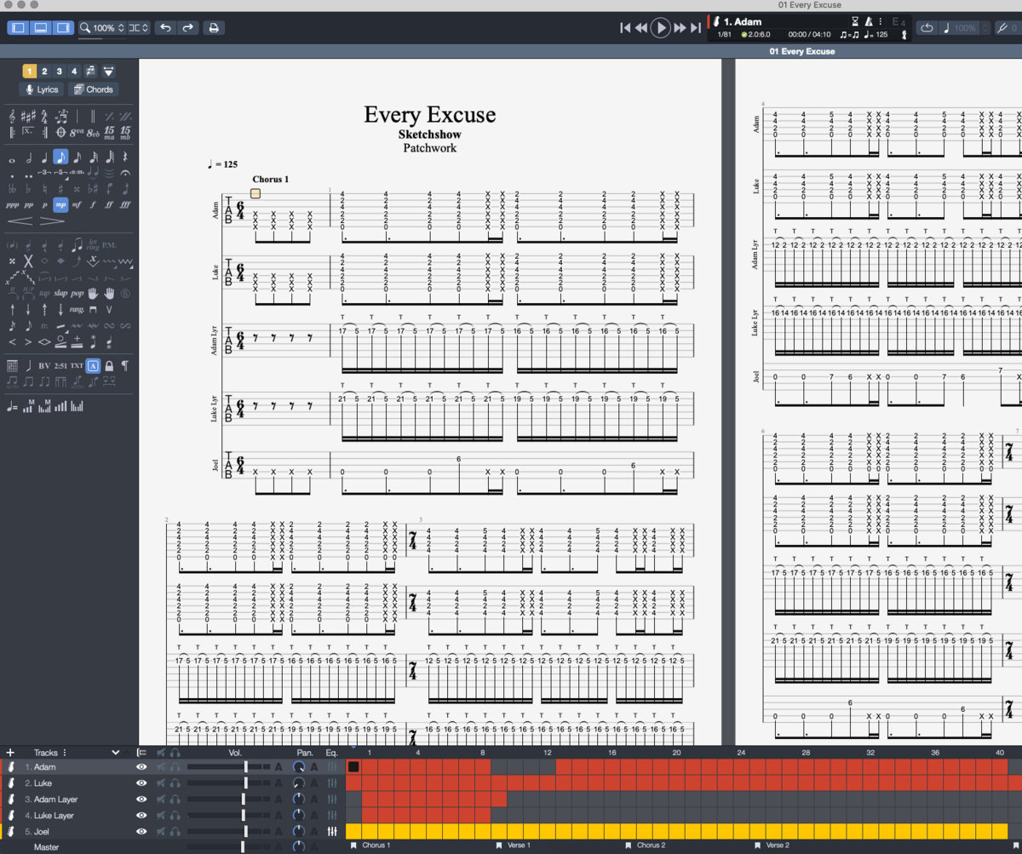The height and width of the screenshot is (854, 1022).
Task: Collapse the Tracks panel with chevron
Action: pos(116,753)
